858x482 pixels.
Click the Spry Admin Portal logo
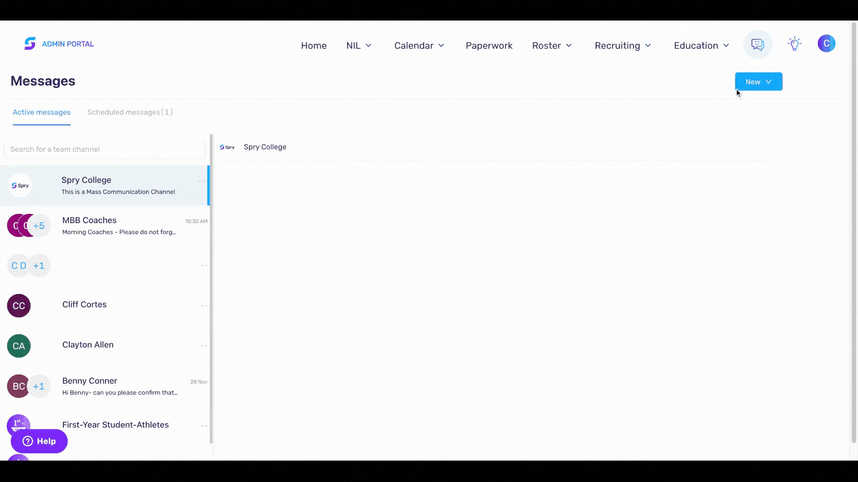59,44
